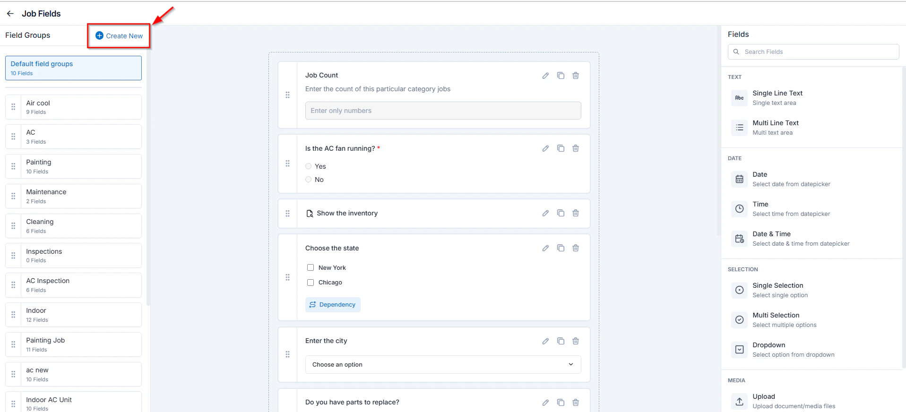Copy the Enter the city field
The height and width of the screenshot is (412, 906).
[561, 341]
